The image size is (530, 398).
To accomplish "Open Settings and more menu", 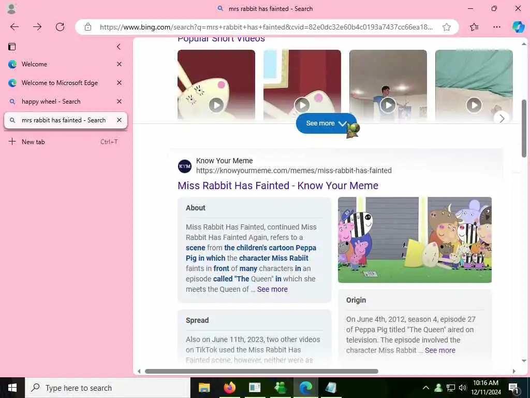I will pyautogui.click(x=496, y=27).
